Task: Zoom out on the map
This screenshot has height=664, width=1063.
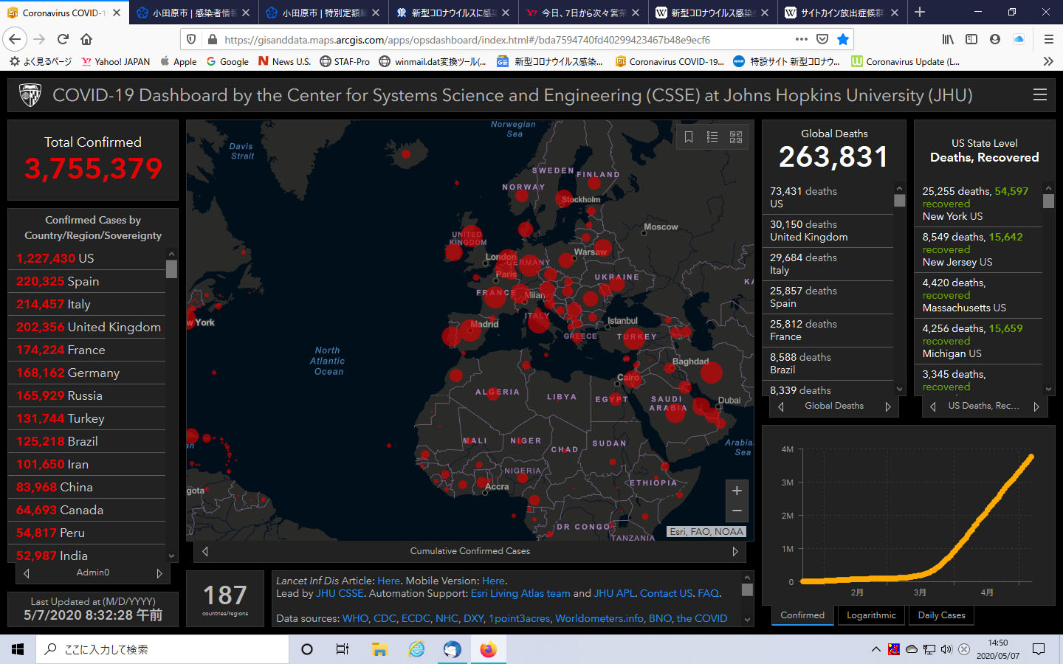Action: (737, 511)
